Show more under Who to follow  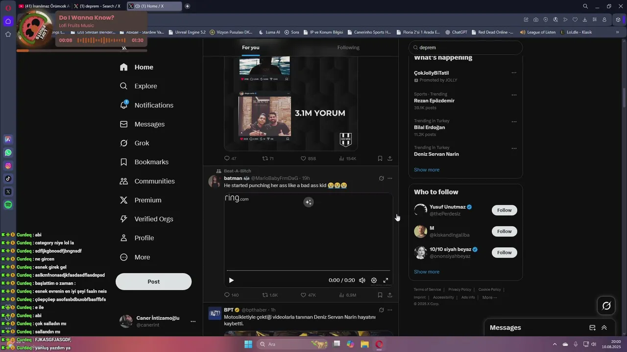tap(427, 272)
